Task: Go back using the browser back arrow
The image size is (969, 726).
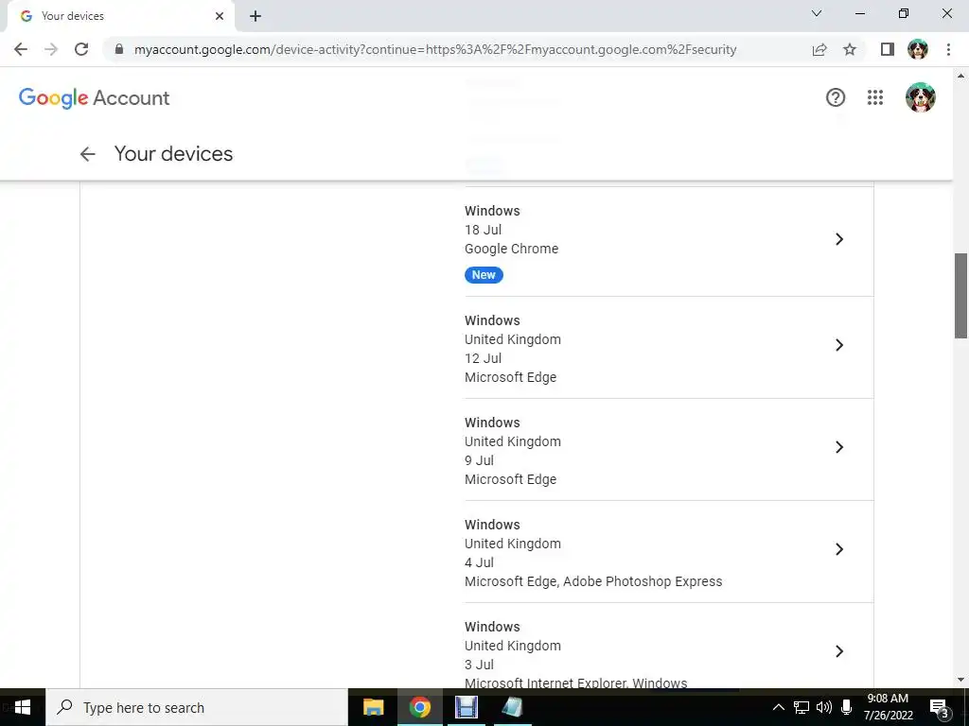Action: coord(21,49)
